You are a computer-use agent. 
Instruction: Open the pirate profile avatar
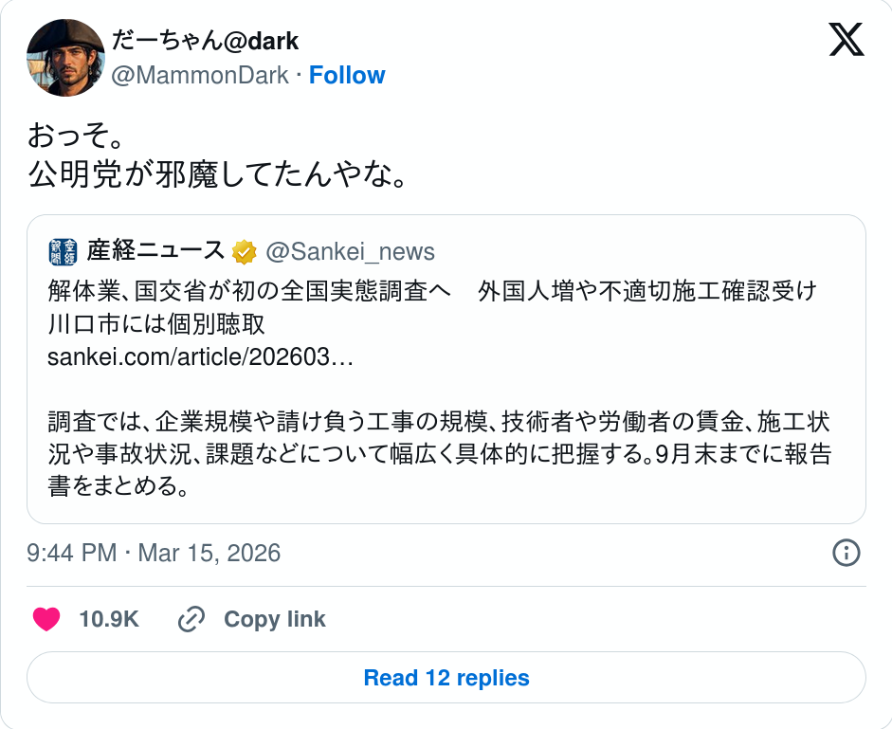tap(65, 58)
